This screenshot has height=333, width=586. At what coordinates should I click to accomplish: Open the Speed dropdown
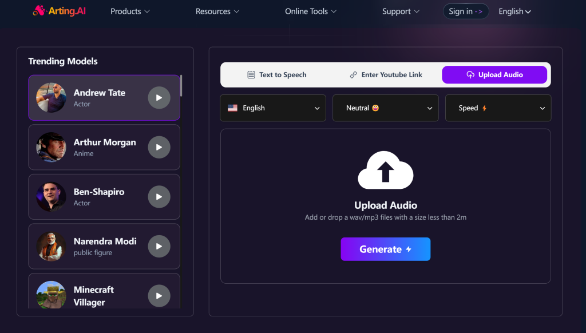coord(498,108)
